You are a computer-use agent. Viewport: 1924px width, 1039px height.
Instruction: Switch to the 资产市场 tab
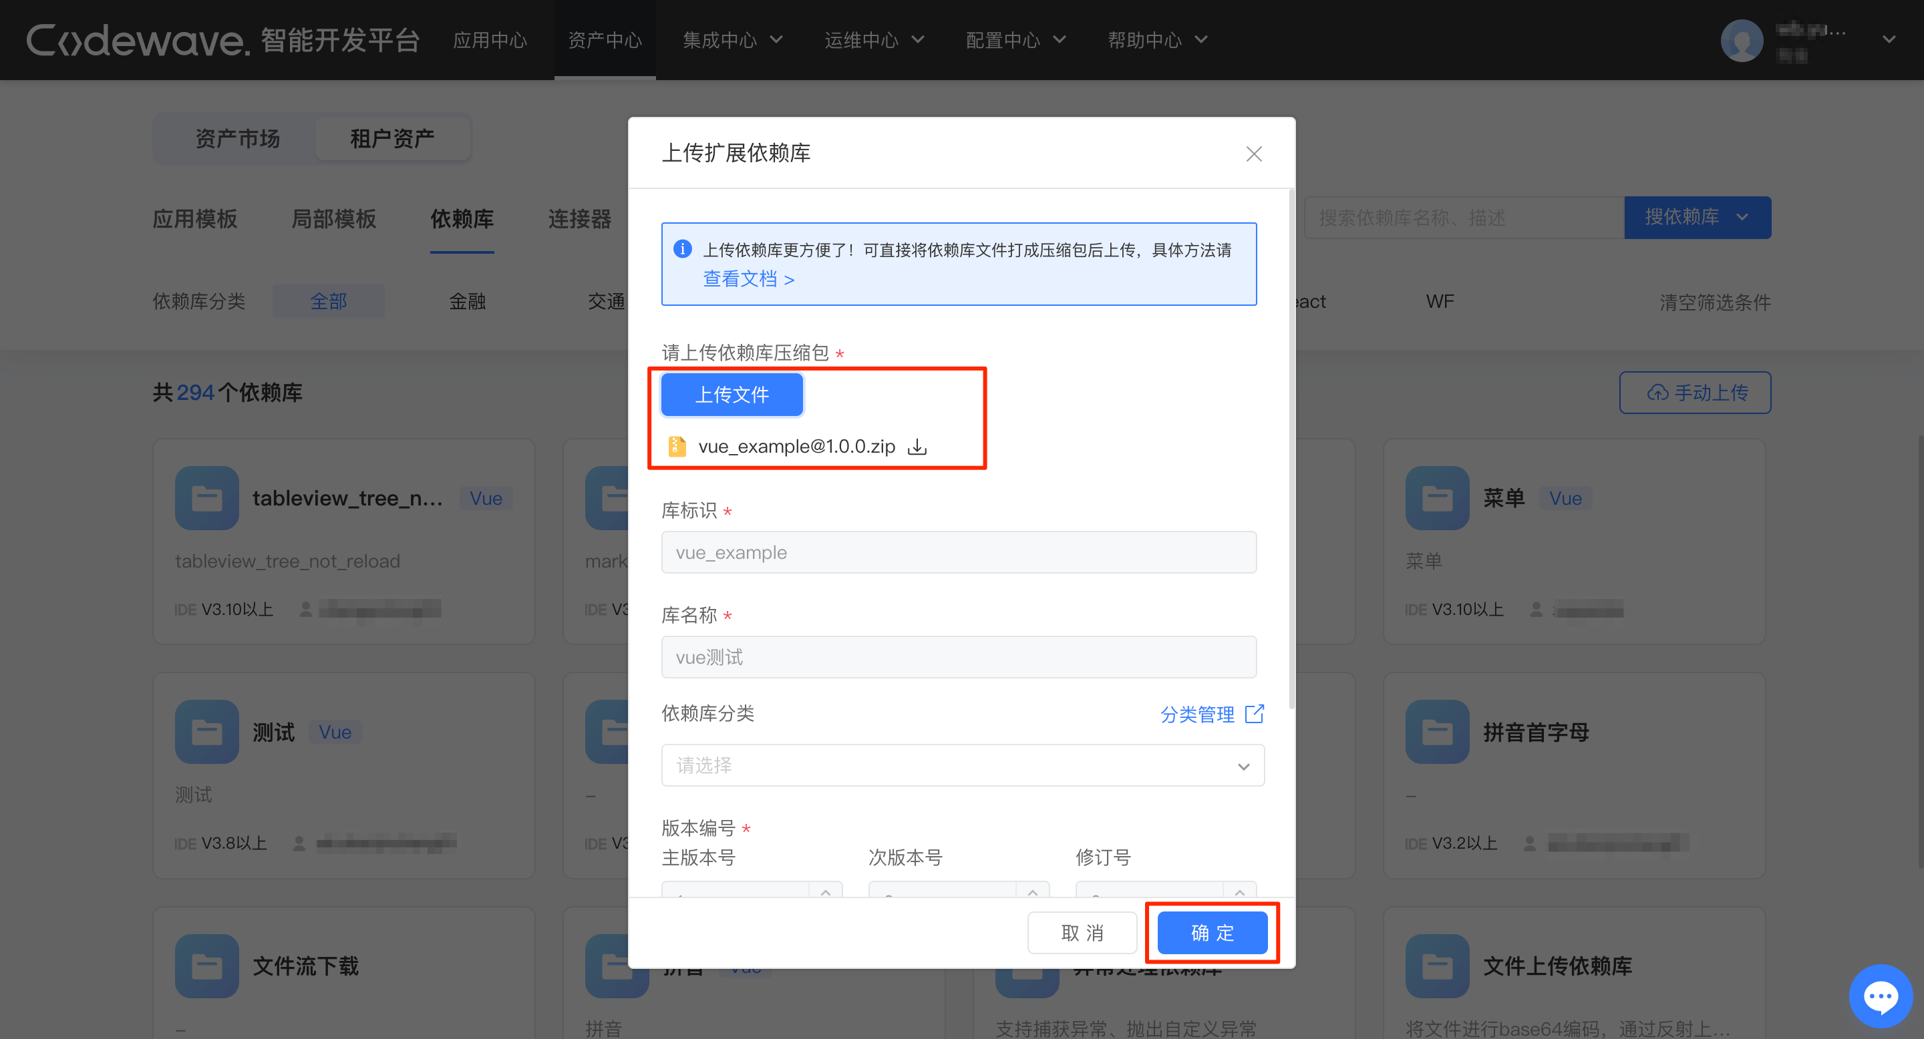click(x=238, y=138)
